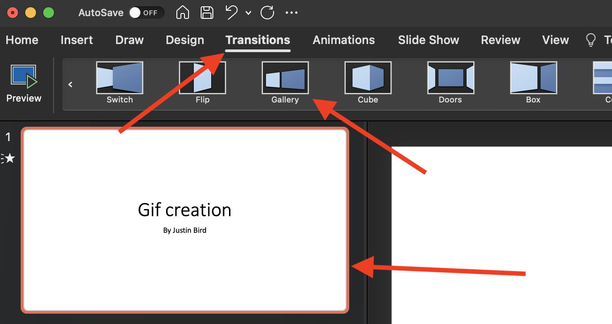Switch to the Animations tab
This screenshot has width=612, height=324.
tap(343, 40)
